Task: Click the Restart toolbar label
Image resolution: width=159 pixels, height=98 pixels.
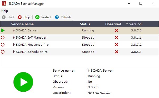Action: coord(46,17)
